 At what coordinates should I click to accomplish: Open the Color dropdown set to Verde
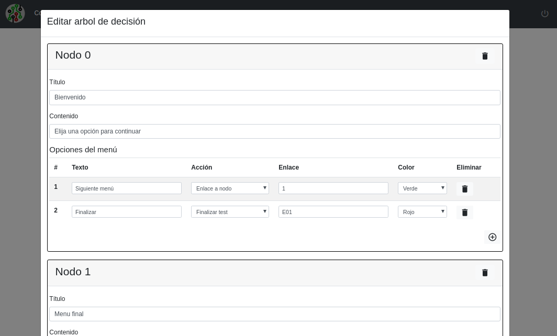click(422, 188)
